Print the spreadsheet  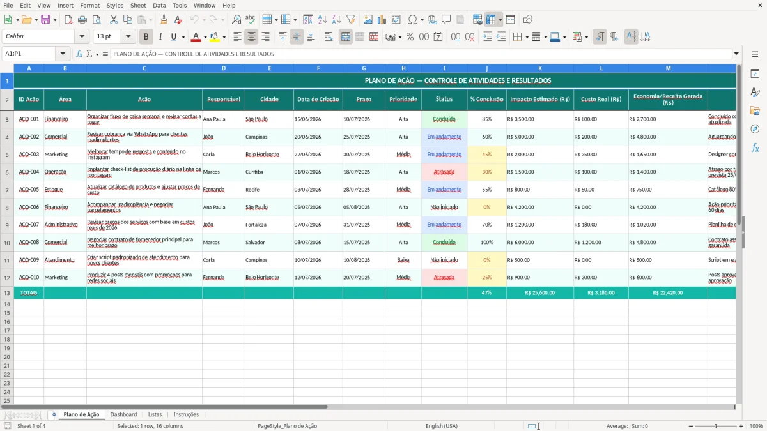pos(82,20)
